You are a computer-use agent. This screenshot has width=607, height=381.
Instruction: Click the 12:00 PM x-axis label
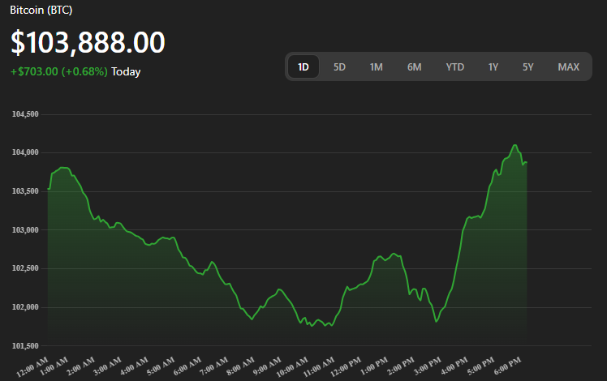tap(346, 367)
